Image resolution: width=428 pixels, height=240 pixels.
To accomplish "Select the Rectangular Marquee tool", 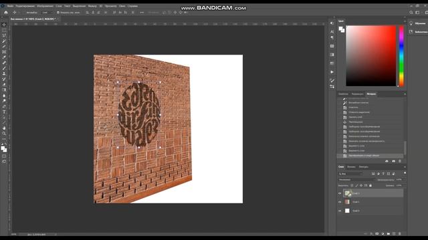I will (4, 30).
